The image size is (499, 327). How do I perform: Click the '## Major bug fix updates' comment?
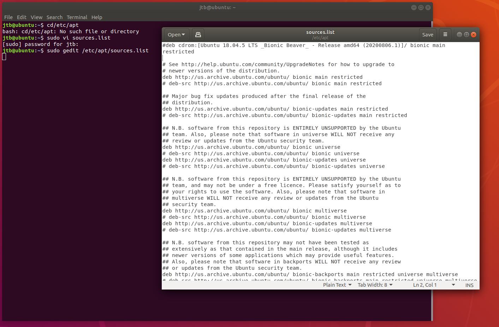pos(264,96)
